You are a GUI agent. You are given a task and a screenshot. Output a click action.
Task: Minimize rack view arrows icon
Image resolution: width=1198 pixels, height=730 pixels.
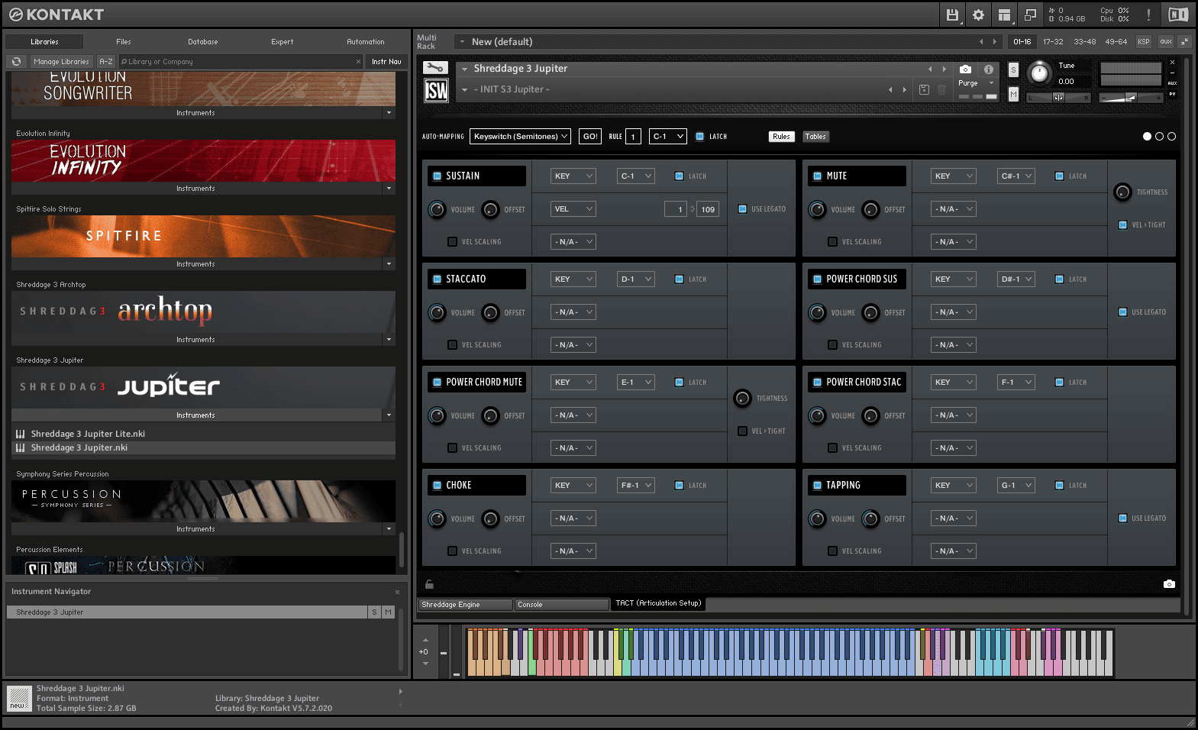[x=1184, y=41]
